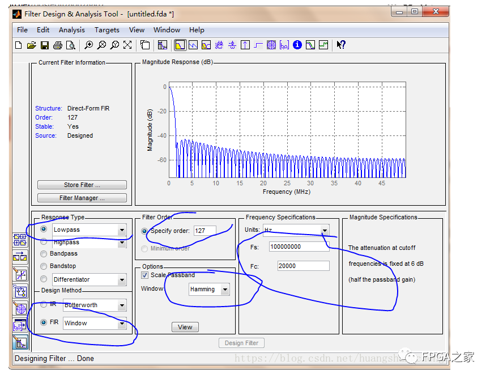Open the Design Filter sidebar panel icon
The height and width of the screenshot is (378, 490).
click(20, 342)
